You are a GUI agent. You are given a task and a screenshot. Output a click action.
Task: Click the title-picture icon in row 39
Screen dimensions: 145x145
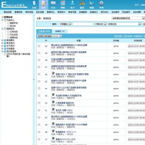53,123
